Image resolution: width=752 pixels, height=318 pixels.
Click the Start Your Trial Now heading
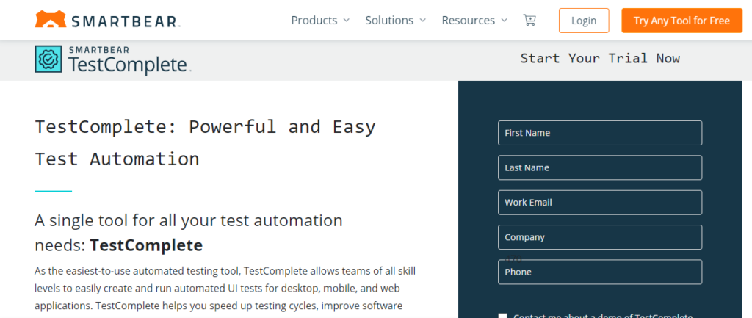click(x=600, y=59)
